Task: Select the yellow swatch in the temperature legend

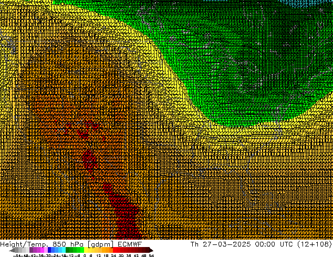Action: pyautogui.click(x=86, y=250)
